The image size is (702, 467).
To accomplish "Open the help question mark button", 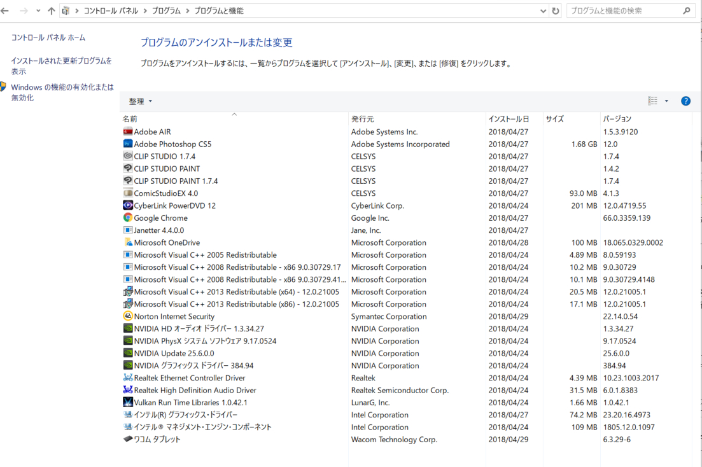I will [x=685, y=101].
